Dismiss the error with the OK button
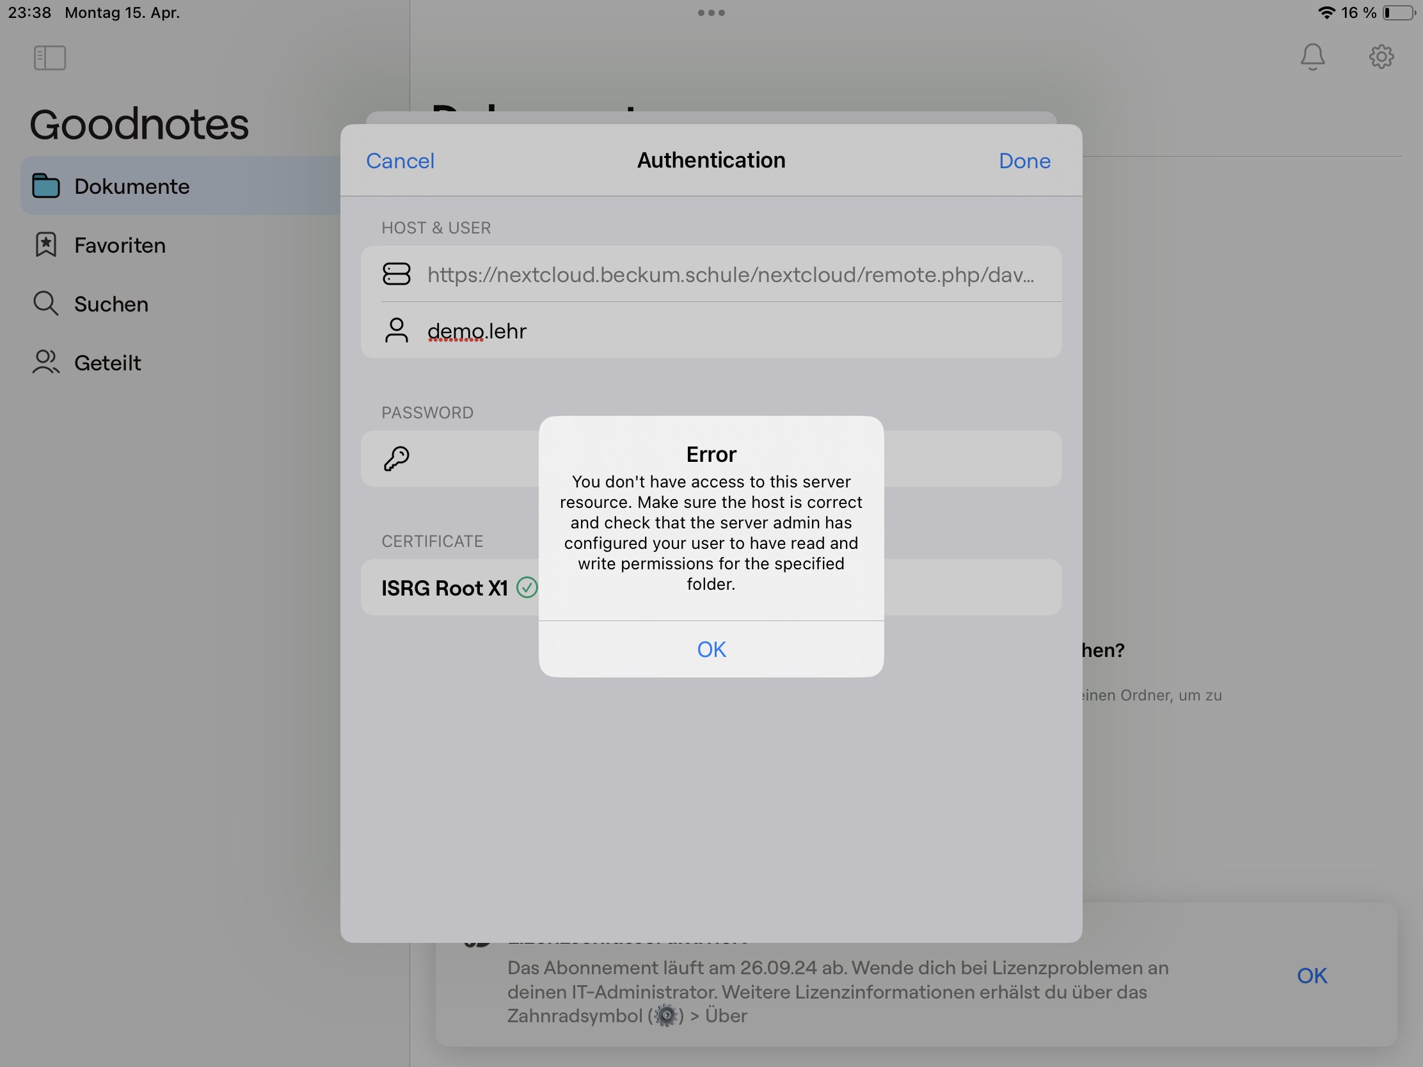This screenshot has width=1423, height=1067. point(711,649)
